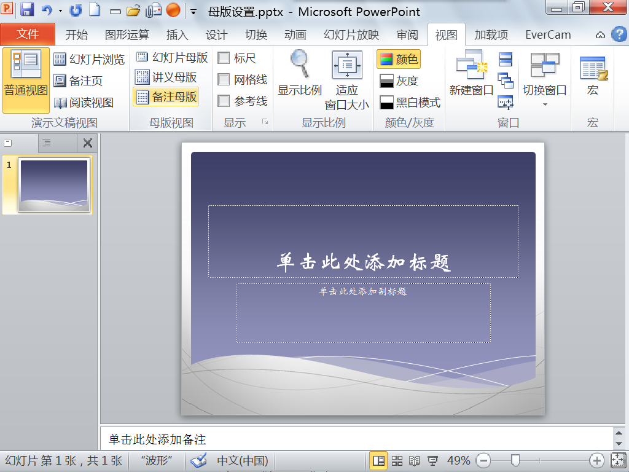Click the zoom slider handle
Screen dimensions: 629x472
point(515,460)
